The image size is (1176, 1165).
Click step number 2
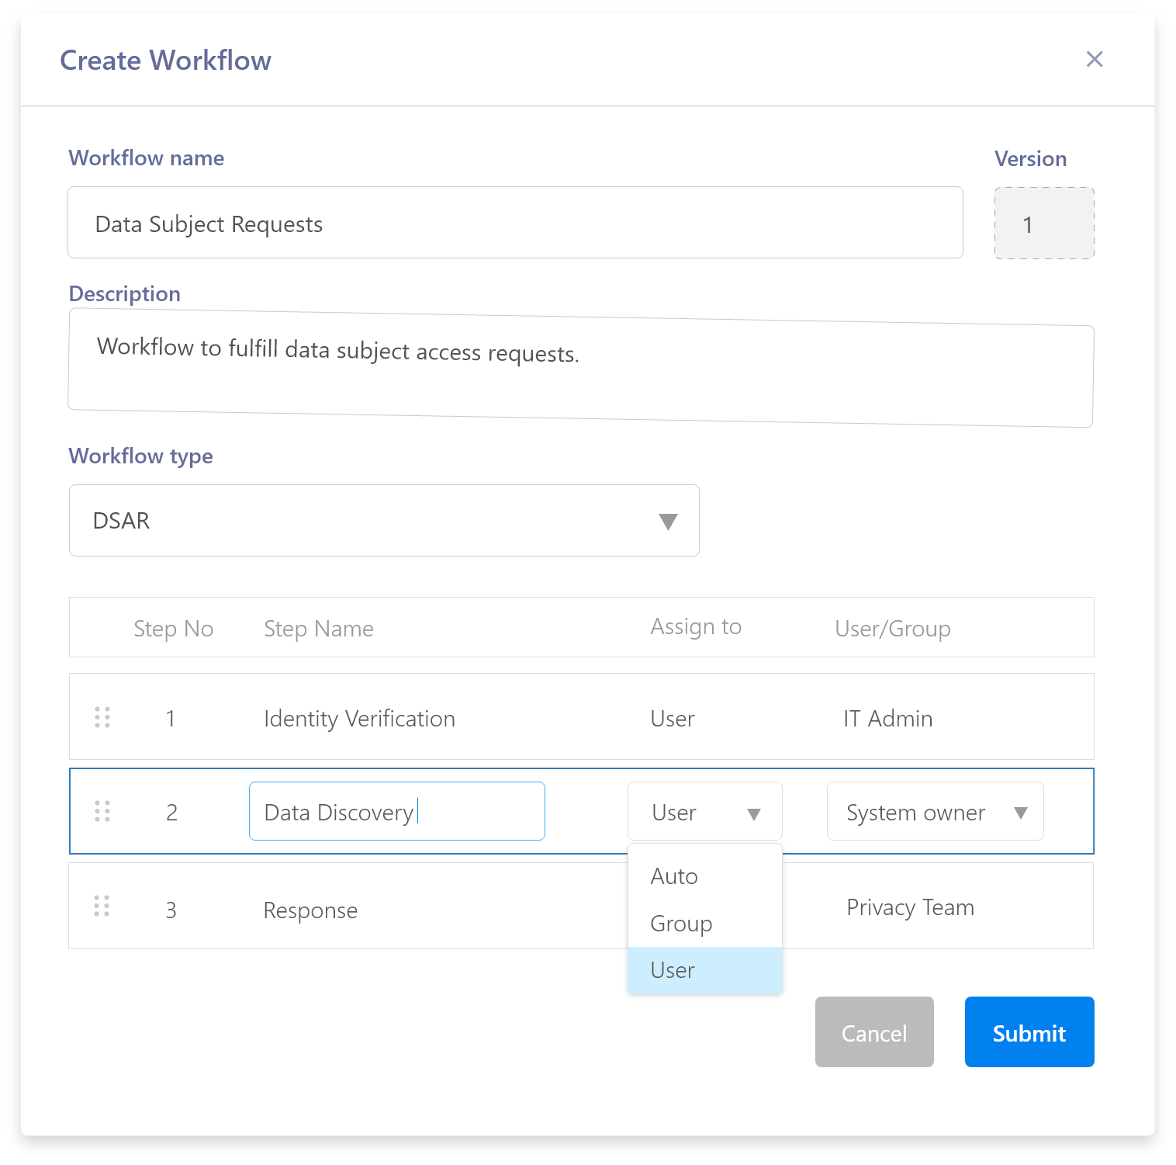pyautogui.click(x=171, y=813)
